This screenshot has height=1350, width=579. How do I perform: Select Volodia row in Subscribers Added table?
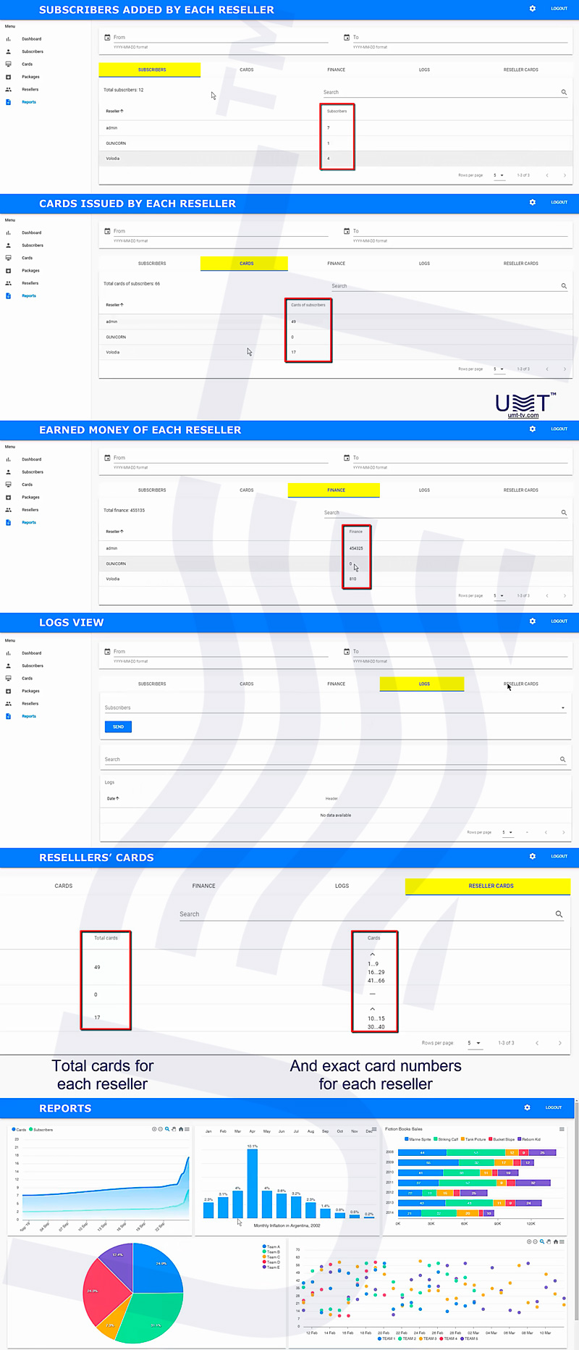click(335, 159)
